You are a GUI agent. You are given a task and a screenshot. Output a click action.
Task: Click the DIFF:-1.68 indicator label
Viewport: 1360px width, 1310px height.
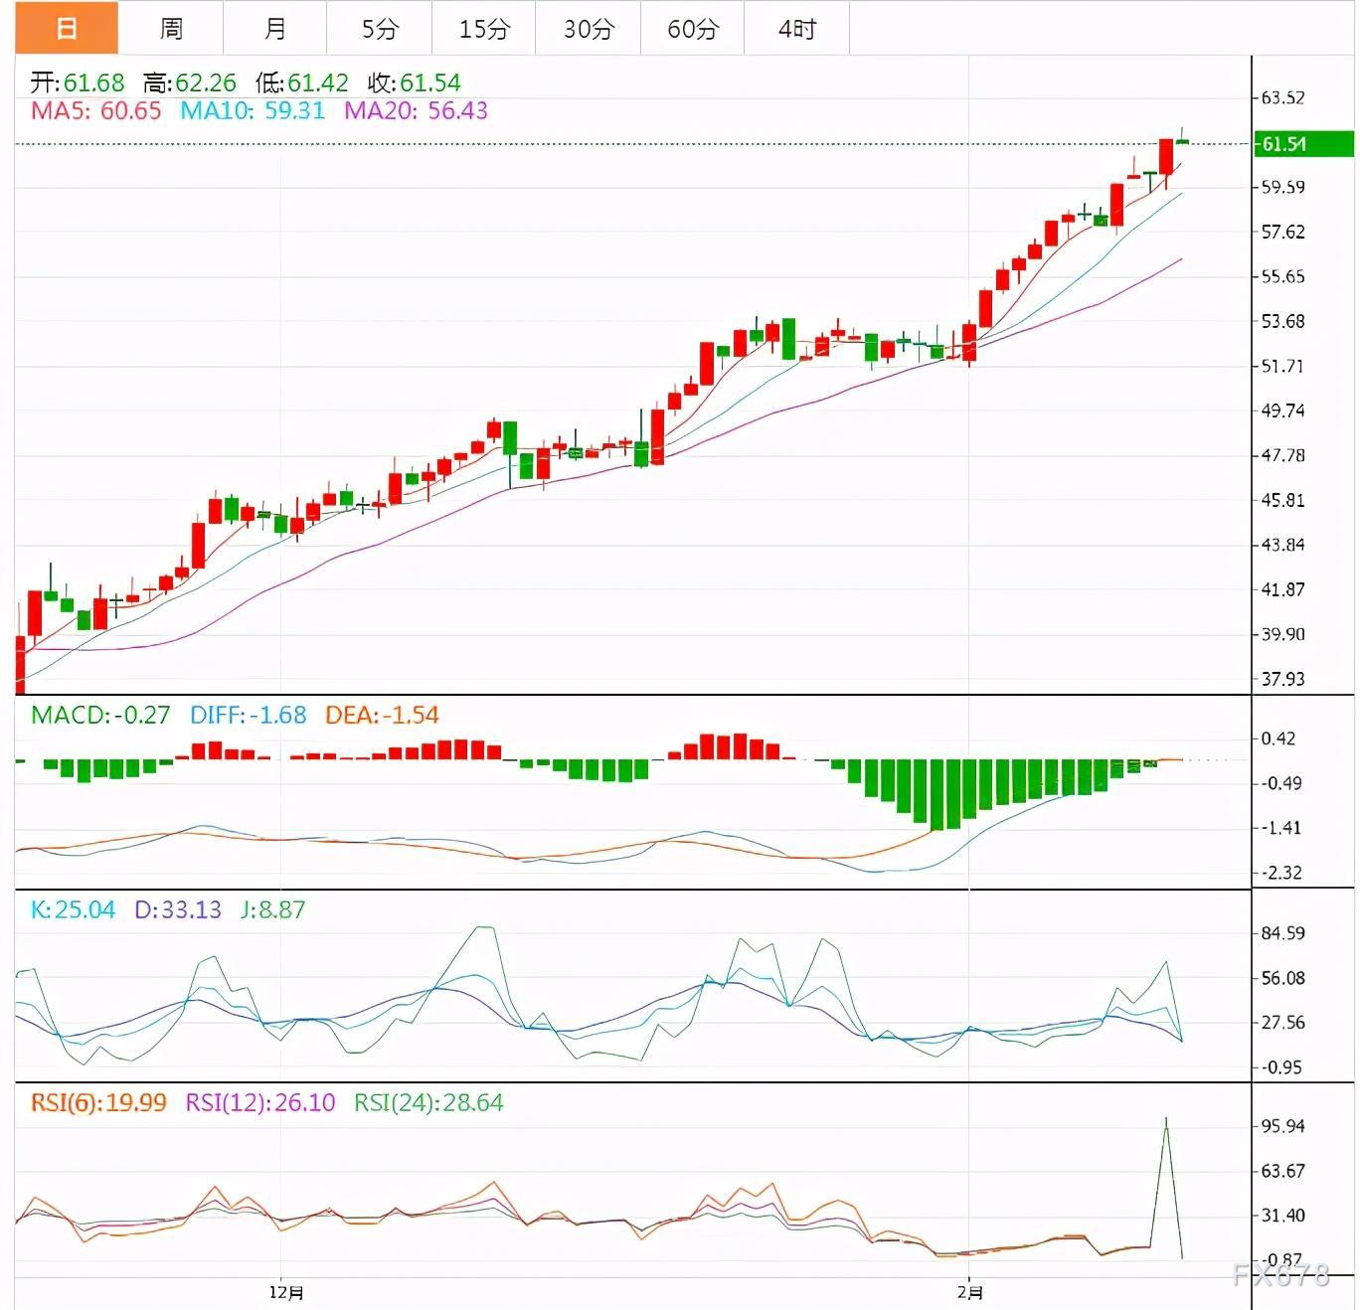click(249, 715)
